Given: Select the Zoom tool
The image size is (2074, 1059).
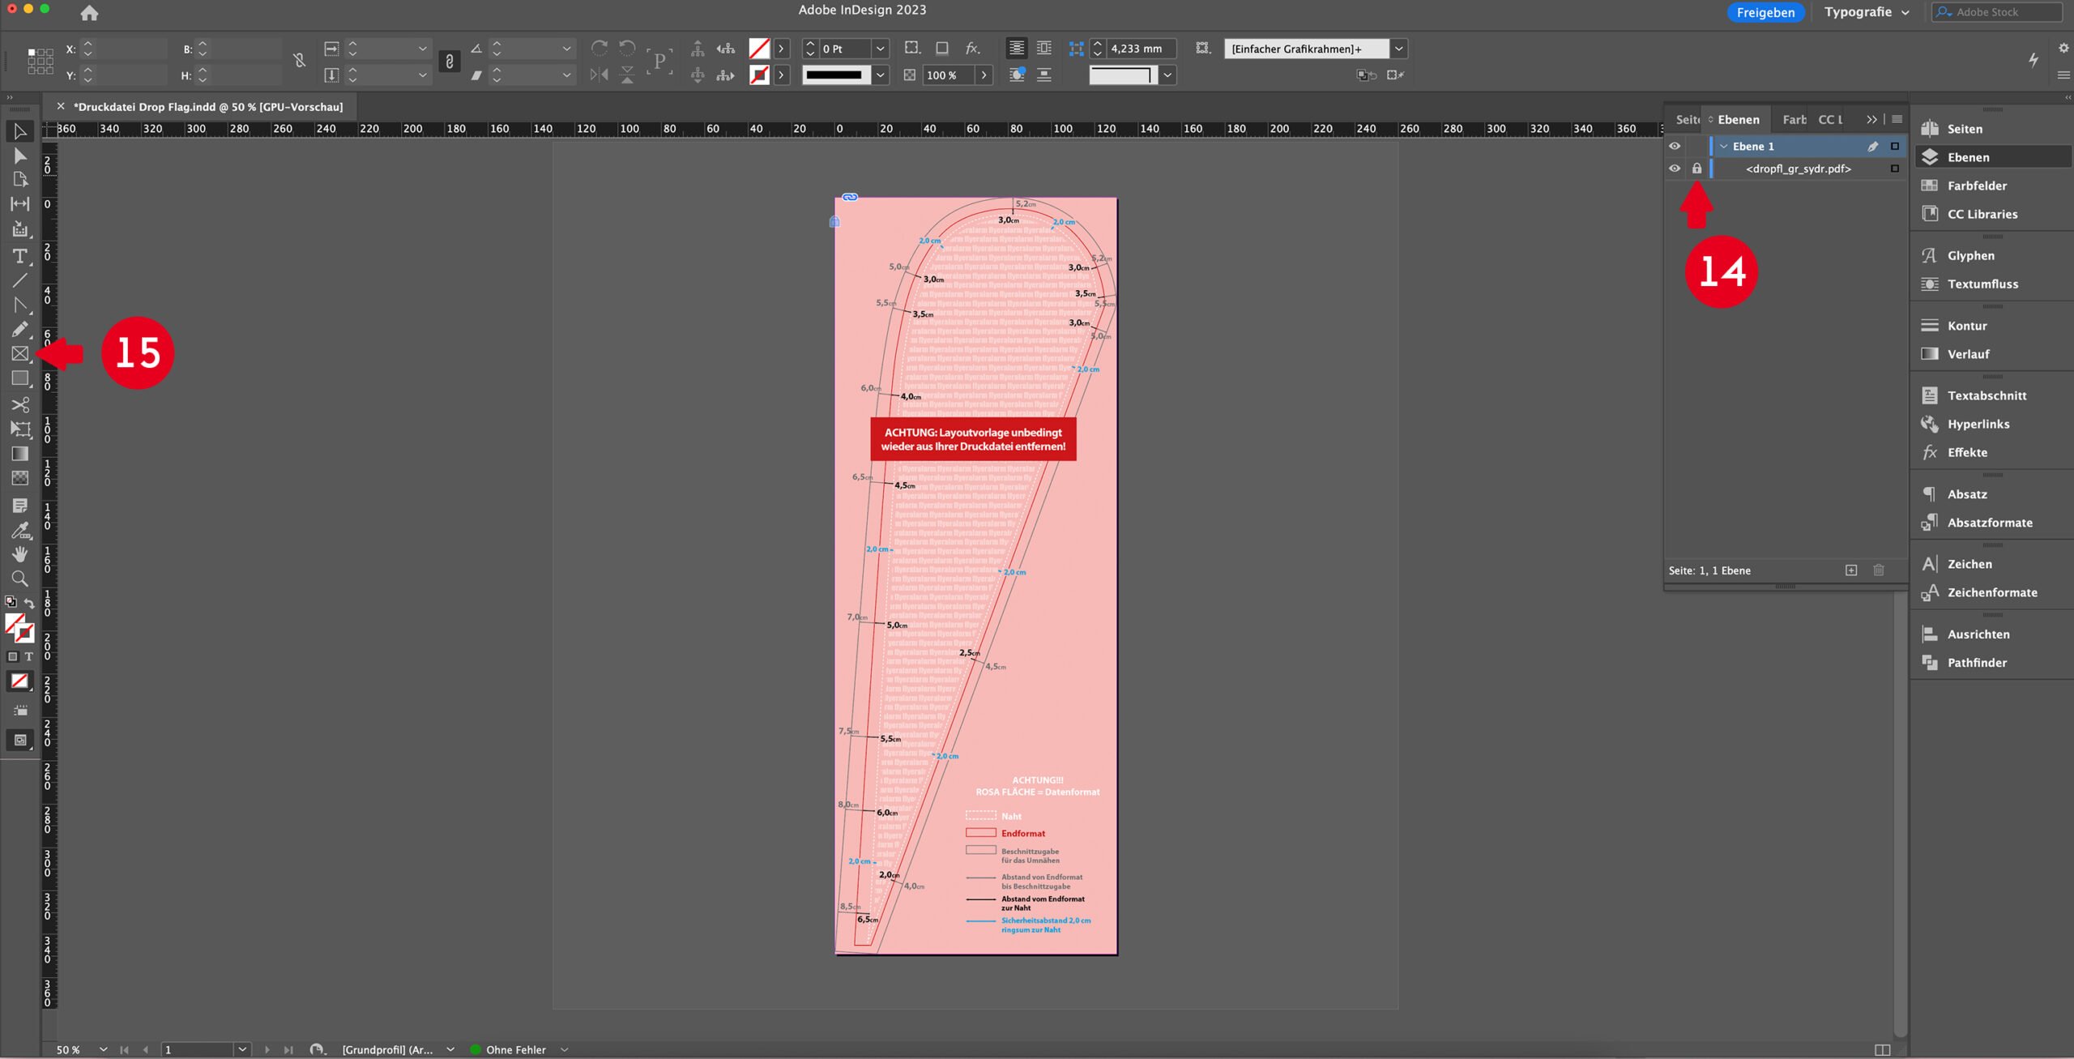Looking at the screenshot, I should pos(19,579).
